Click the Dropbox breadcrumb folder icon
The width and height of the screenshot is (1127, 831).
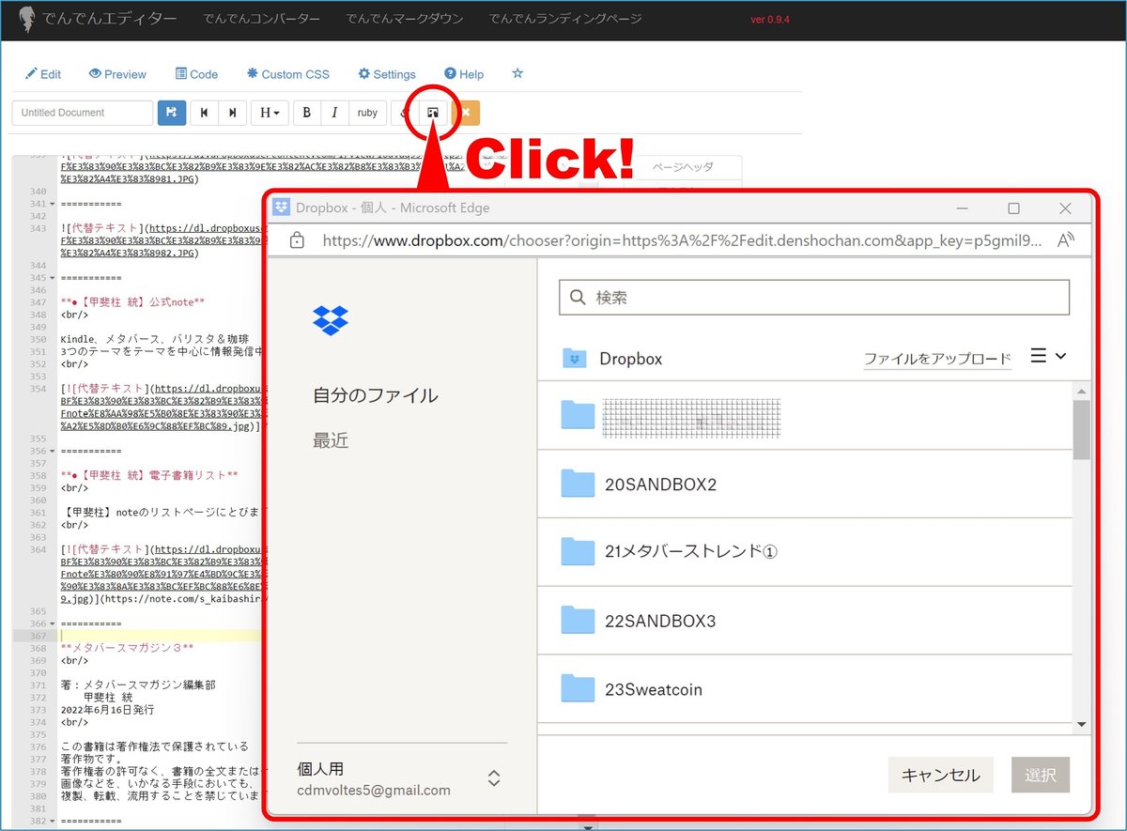coord(574,359)
